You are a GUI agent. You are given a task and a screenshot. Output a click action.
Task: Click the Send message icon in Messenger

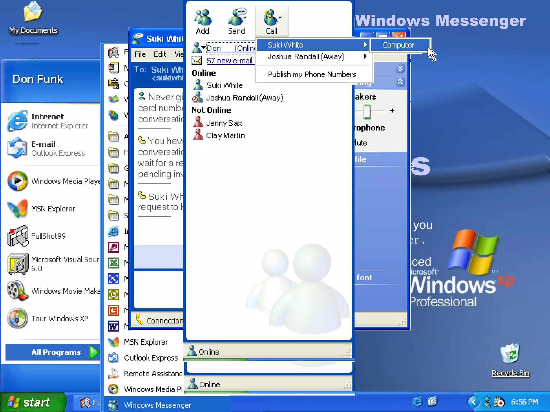point(237,21)
